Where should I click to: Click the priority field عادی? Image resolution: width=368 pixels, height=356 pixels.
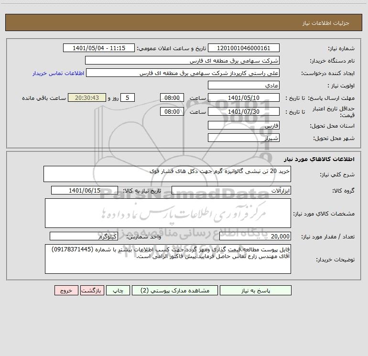point(244,85)
